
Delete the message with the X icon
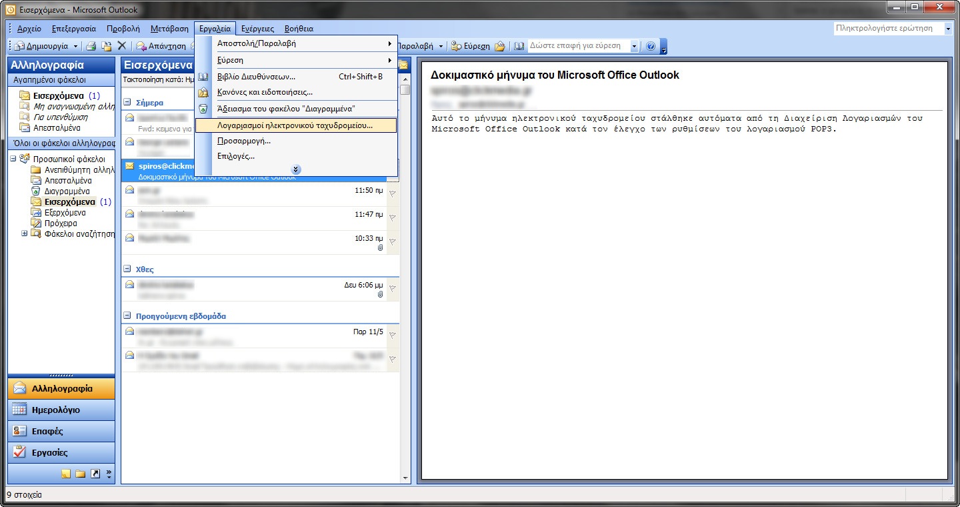[x=121, y=46]
